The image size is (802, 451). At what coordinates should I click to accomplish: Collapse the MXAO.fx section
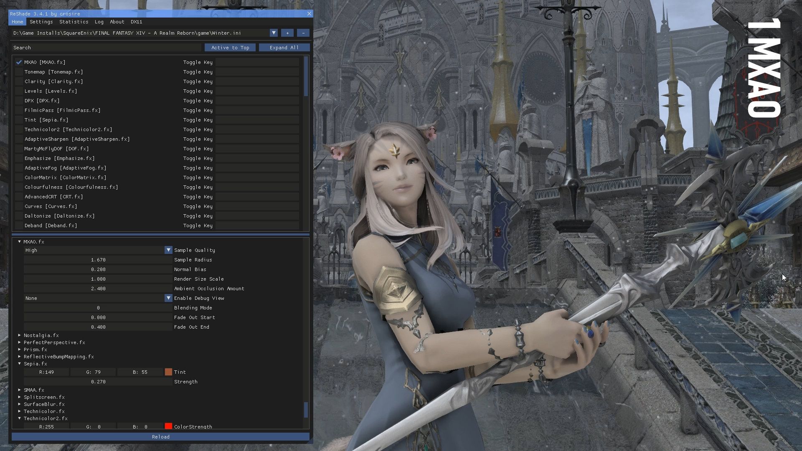tap(19, 242)
